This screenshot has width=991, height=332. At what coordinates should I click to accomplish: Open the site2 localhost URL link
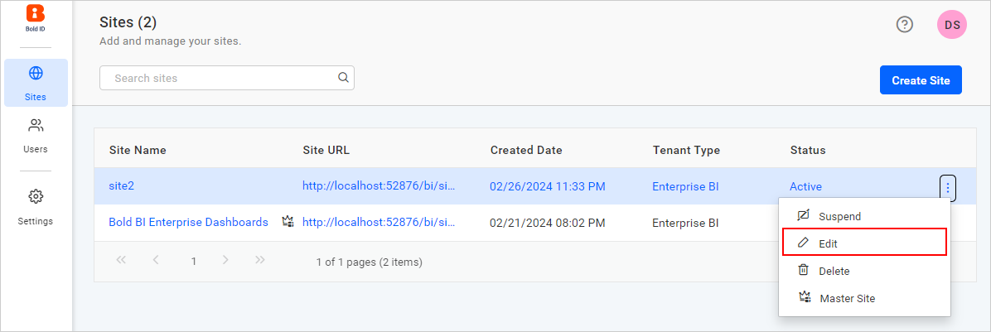(x=379, y=186)
